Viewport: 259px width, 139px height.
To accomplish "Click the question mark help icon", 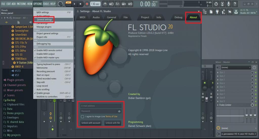I will pyautogui.click(x=235, y=4).
